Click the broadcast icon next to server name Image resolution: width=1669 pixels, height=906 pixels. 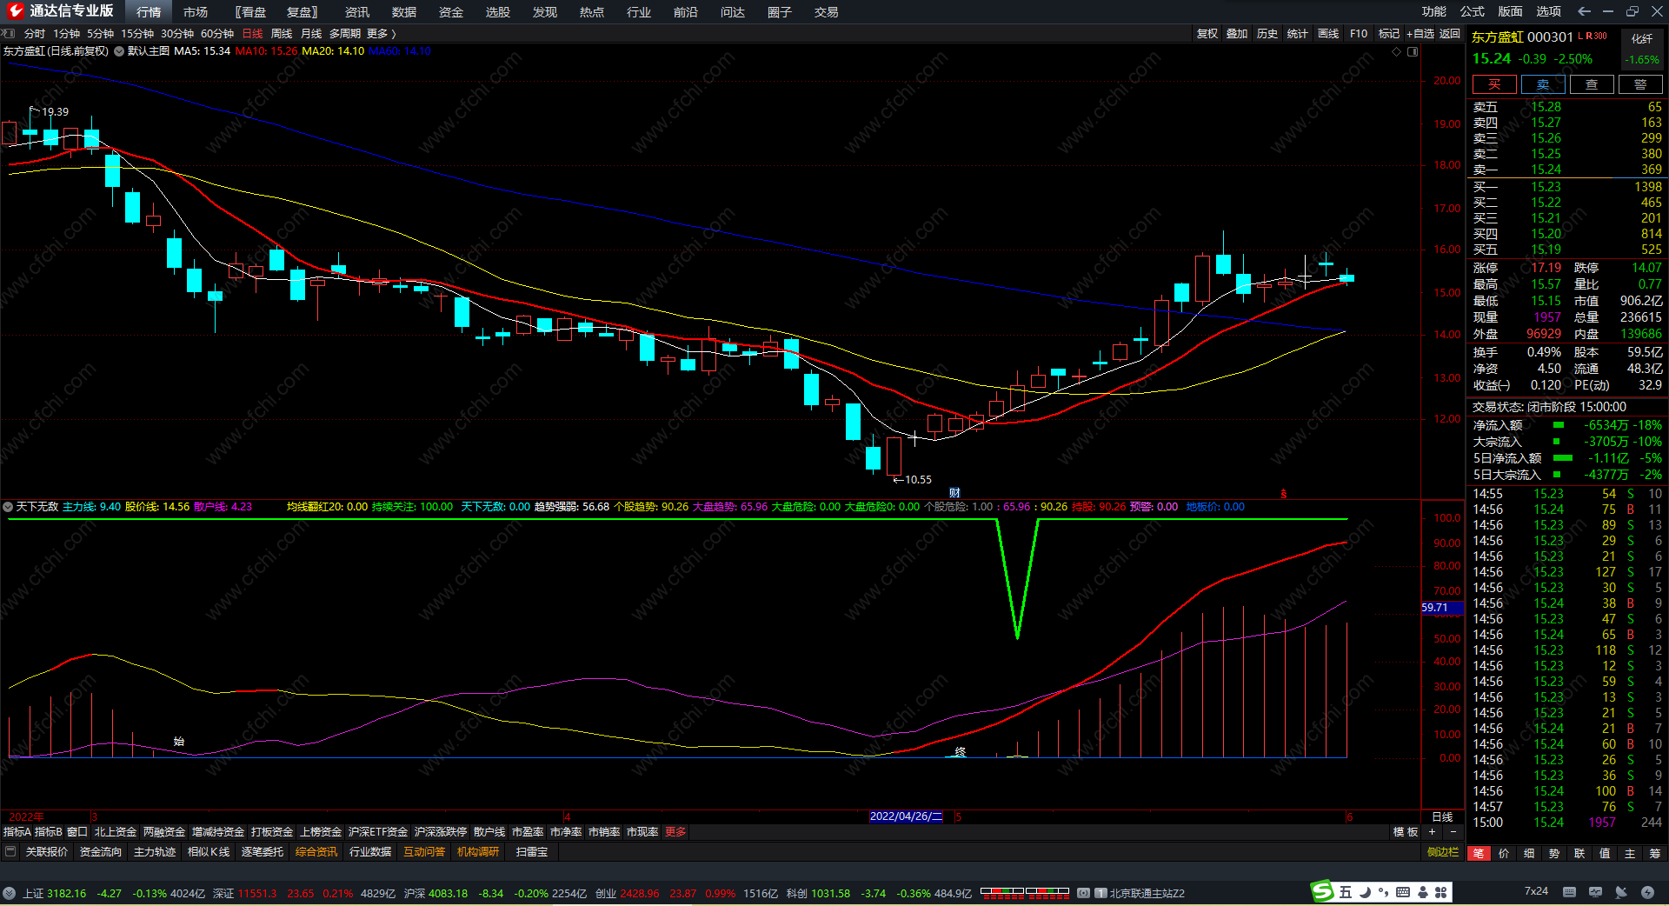(1083, 893)
